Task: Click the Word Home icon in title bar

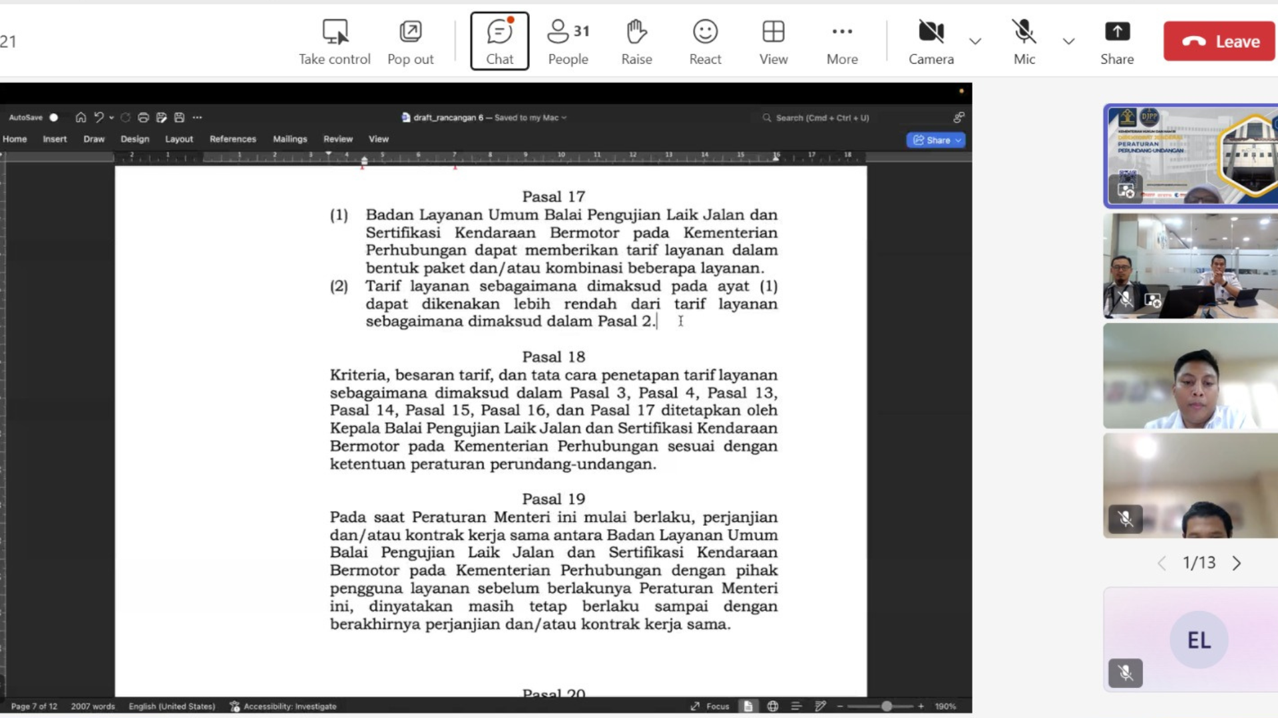Action: pyautogui.click(x=81, y=118)
